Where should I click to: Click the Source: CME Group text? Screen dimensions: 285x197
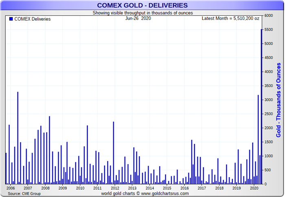point(24,194)
